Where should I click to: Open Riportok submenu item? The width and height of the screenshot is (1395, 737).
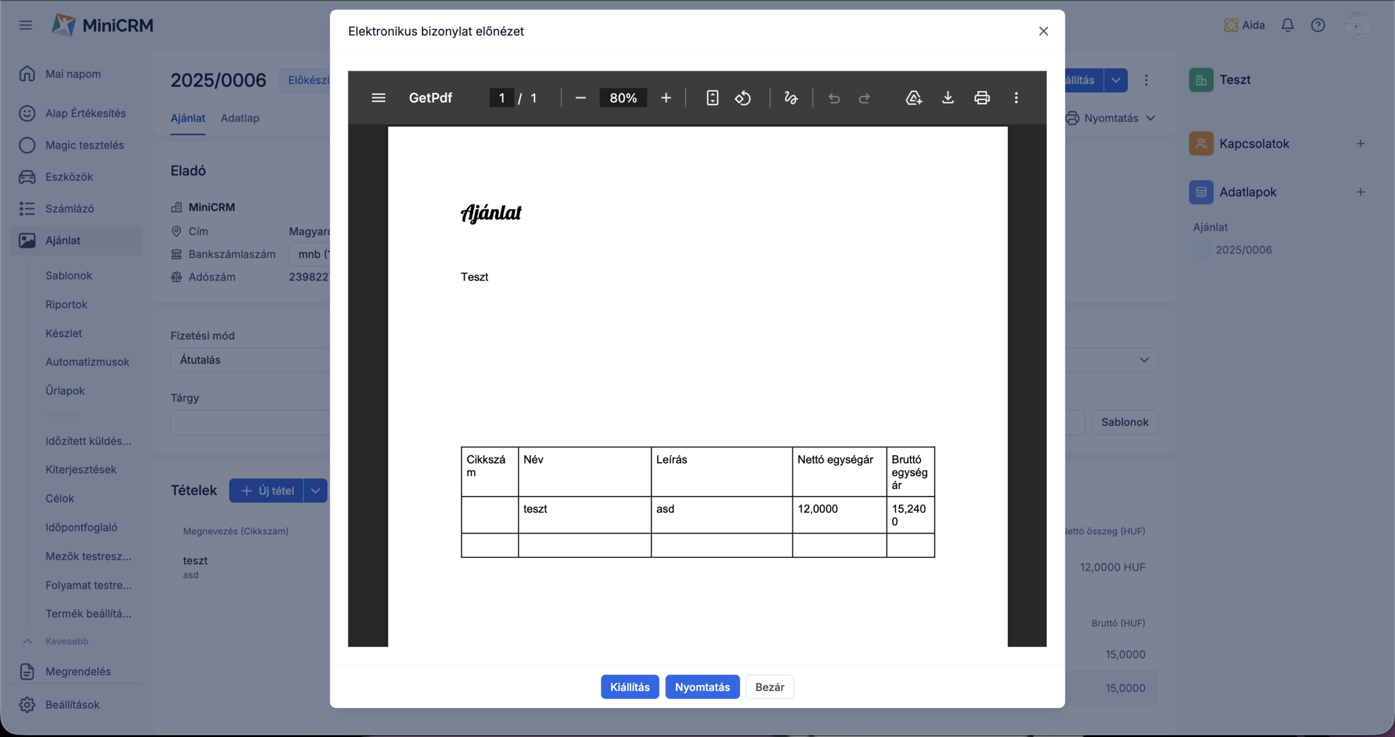tap(66, 304)
